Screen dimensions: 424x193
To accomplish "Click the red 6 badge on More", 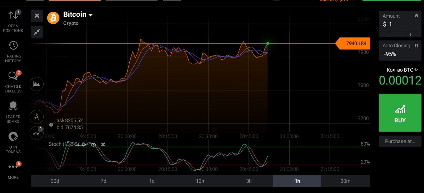I will (x=19, y=164).
